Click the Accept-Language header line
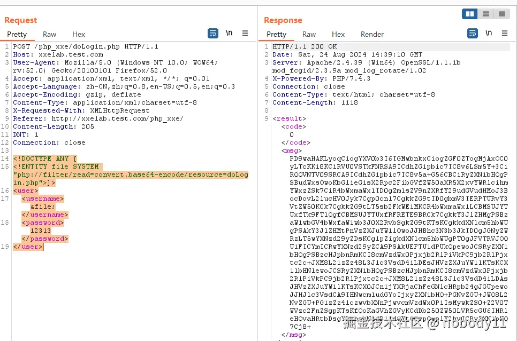The image size is (517, 341). 124,86
